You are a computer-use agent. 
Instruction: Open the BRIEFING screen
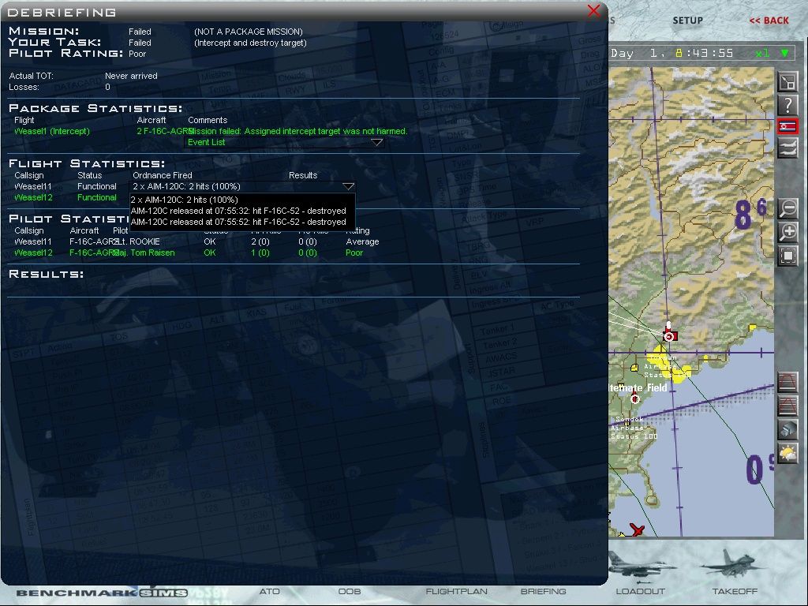pyautogui.click(x=543, y=591)
